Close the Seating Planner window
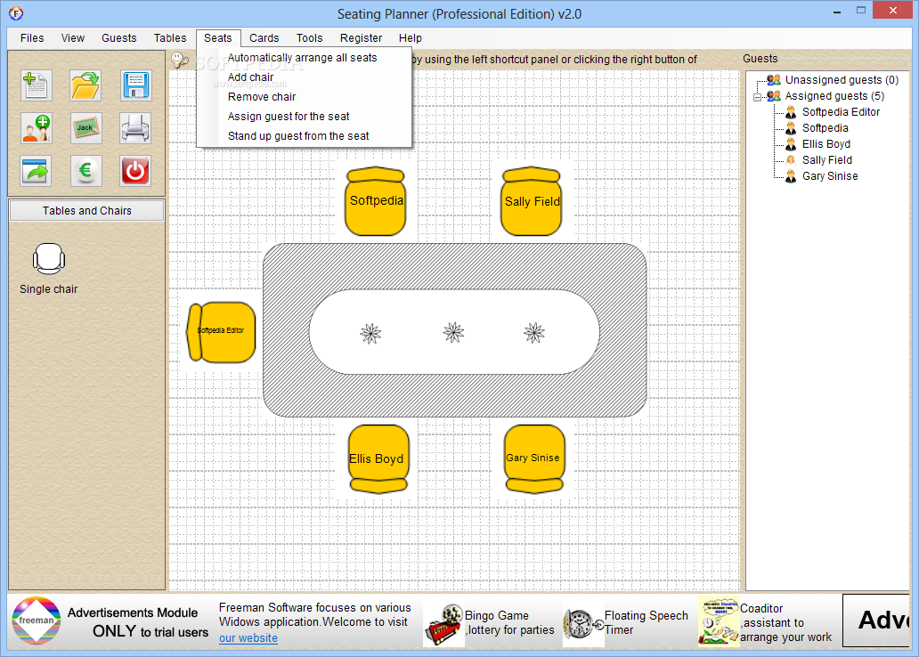 [x=893, y=11]
